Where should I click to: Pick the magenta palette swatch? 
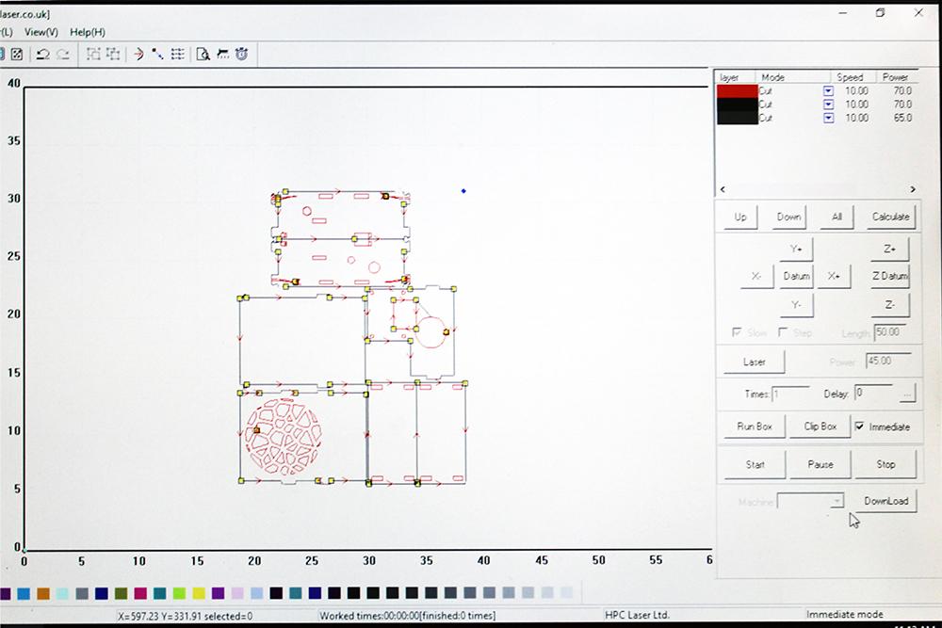point(140,594)
